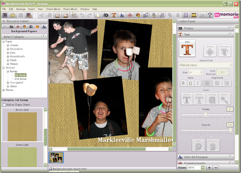241x173 pixels.
Task: Click the camera icon in main toolbar
Action: coord(106,15)
